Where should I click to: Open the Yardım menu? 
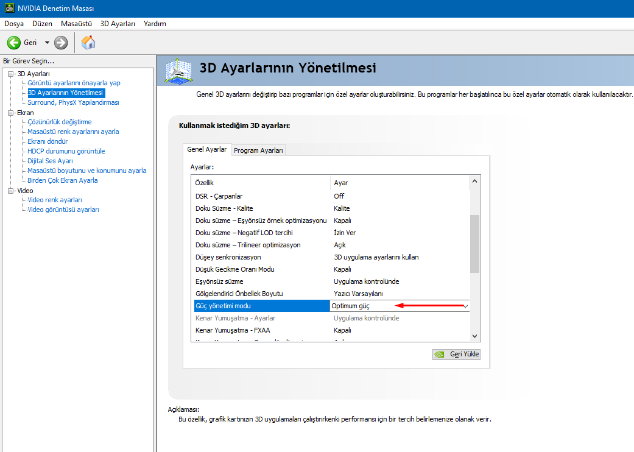point(155,23)
